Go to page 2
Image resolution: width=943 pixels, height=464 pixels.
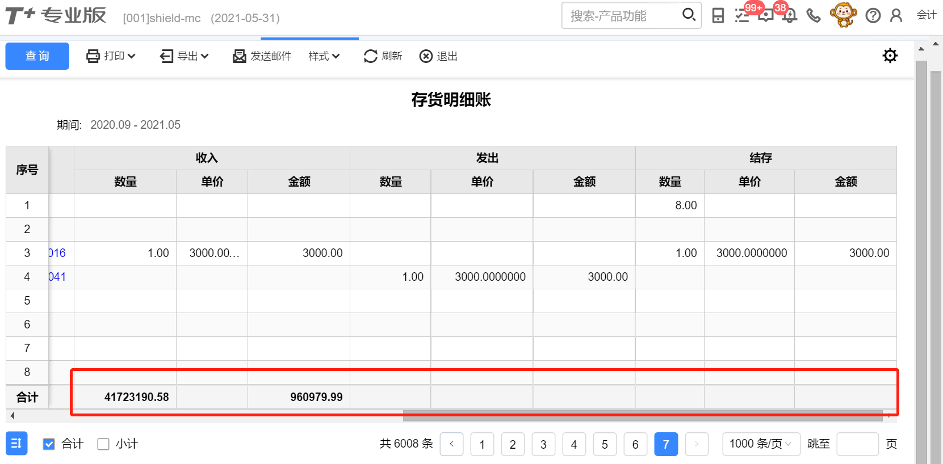click(513, 444)
